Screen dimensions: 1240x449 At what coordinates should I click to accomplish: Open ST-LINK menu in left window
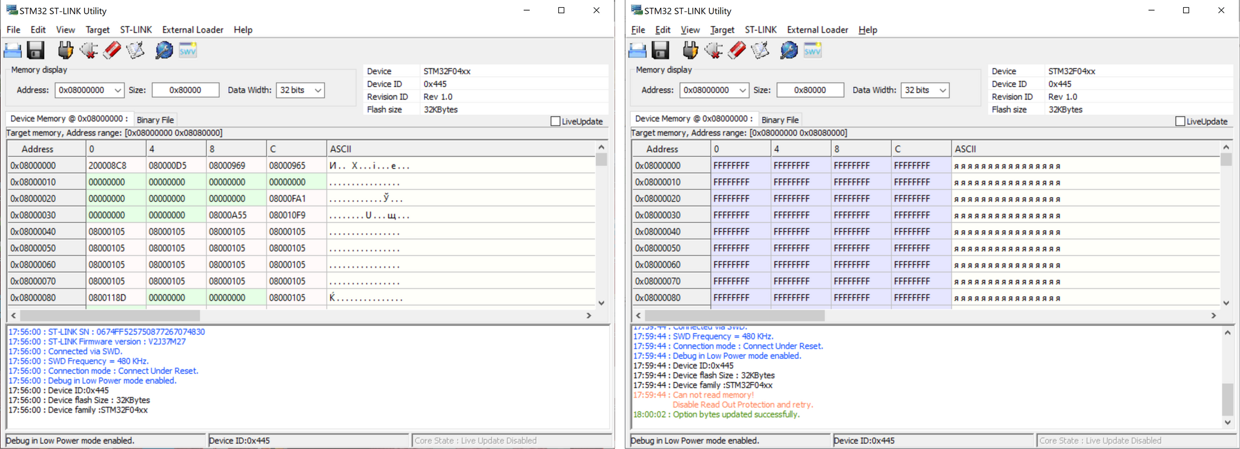click(x=136, y=30)
